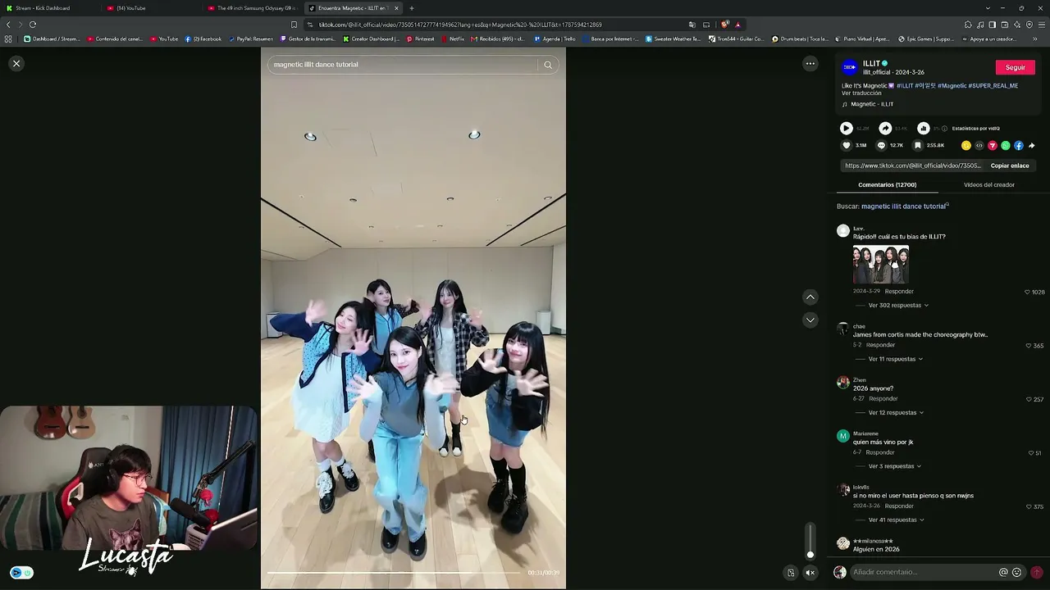The image size is (1050, 590).
Task: Expand Ver 12 respuestas replies
Action: 896,412
